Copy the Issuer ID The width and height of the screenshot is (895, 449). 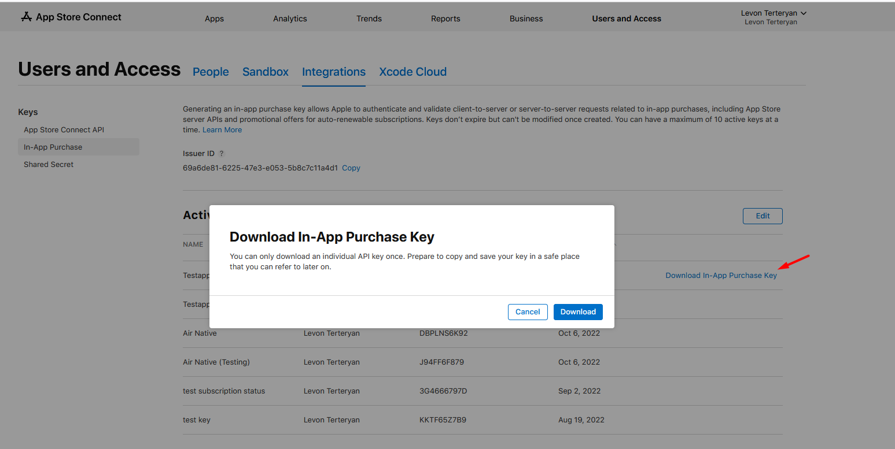[x=351, y=168]
